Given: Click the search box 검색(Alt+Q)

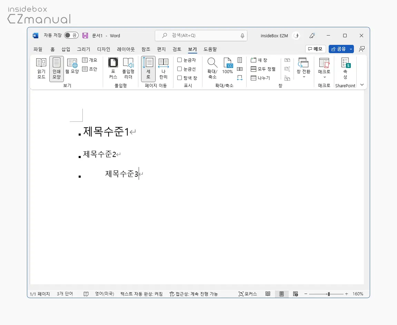Looking at the screenshot, I should (x=201, y=36).
